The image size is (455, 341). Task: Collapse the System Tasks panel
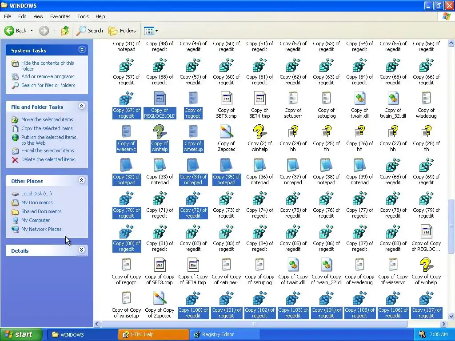(x=82, y=50)
